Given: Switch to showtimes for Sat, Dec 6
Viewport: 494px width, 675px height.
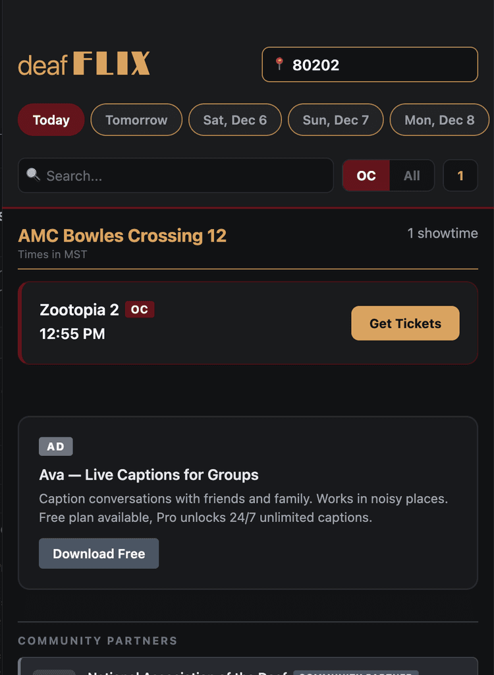Looking at the screenshot, I should click(234, 119).
